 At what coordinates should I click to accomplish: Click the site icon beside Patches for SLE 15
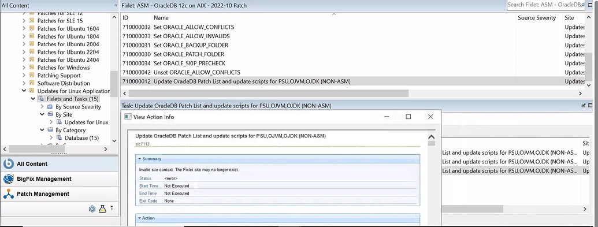(x=32, y=21)
